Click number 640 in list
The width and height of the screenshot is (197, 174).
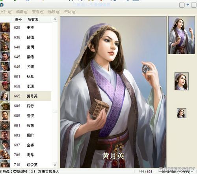click(x=17, y=47)
